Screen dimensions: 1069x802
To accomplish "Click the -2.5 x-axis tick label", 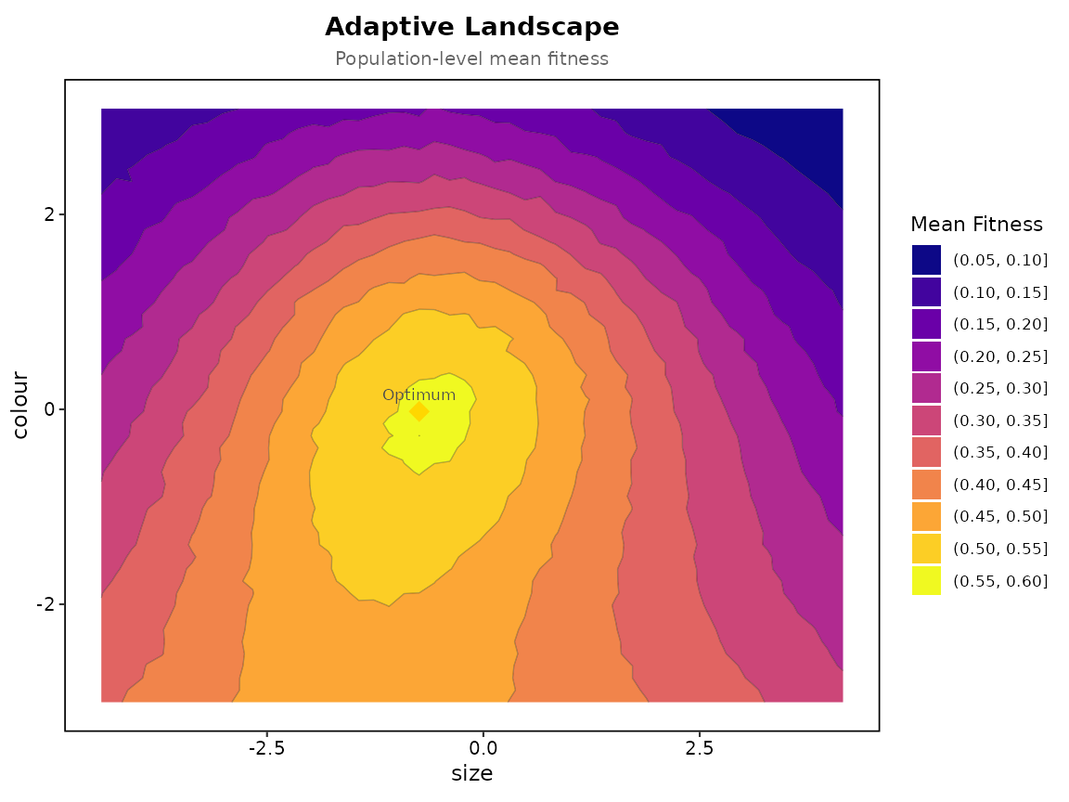I will coord(266,748).
